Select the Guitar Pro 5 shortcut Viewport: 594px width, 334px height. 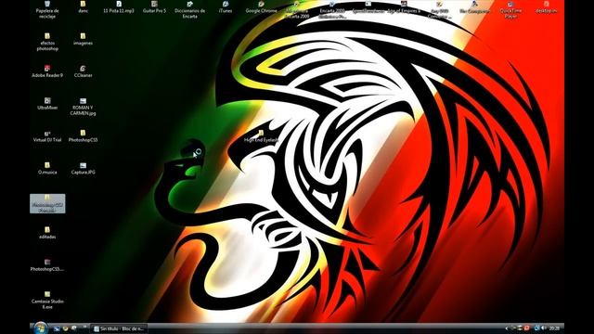pos(154,7)
